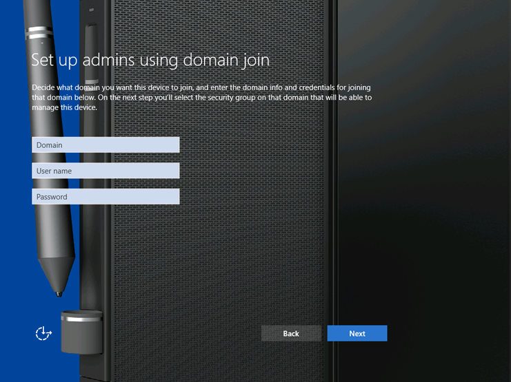Open the Ease of Access icon
The width and height of the screenshot is (511, 382).
[43, 333]
